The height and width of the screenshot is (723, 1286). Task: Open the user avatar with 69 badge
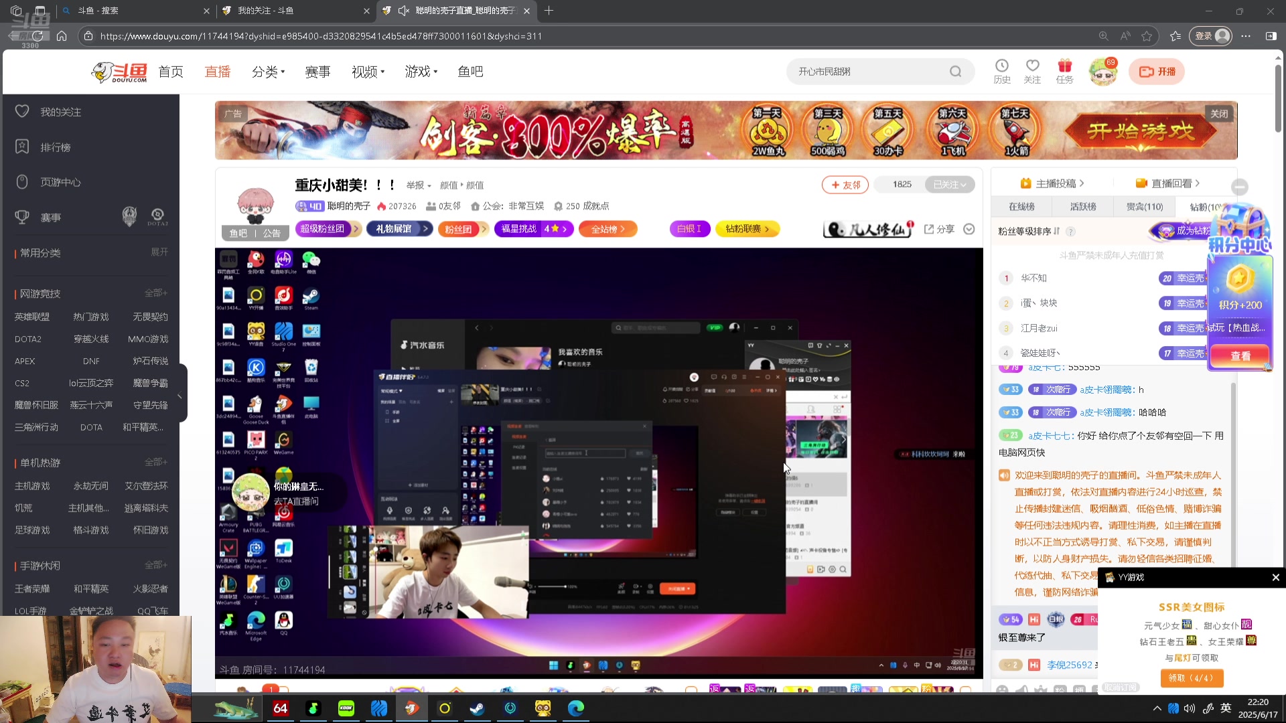coord(1102,72)
